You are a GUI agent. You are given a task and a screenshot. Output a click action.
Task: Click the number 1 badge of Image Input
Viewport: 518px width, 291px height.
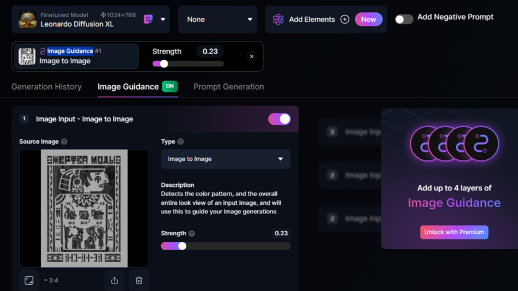click(24, 119)
